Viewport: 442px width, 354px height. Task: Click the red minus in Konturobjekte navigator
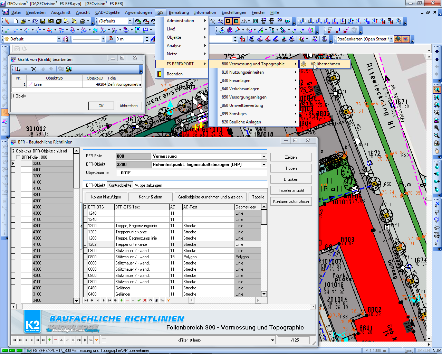click(127, 300)
